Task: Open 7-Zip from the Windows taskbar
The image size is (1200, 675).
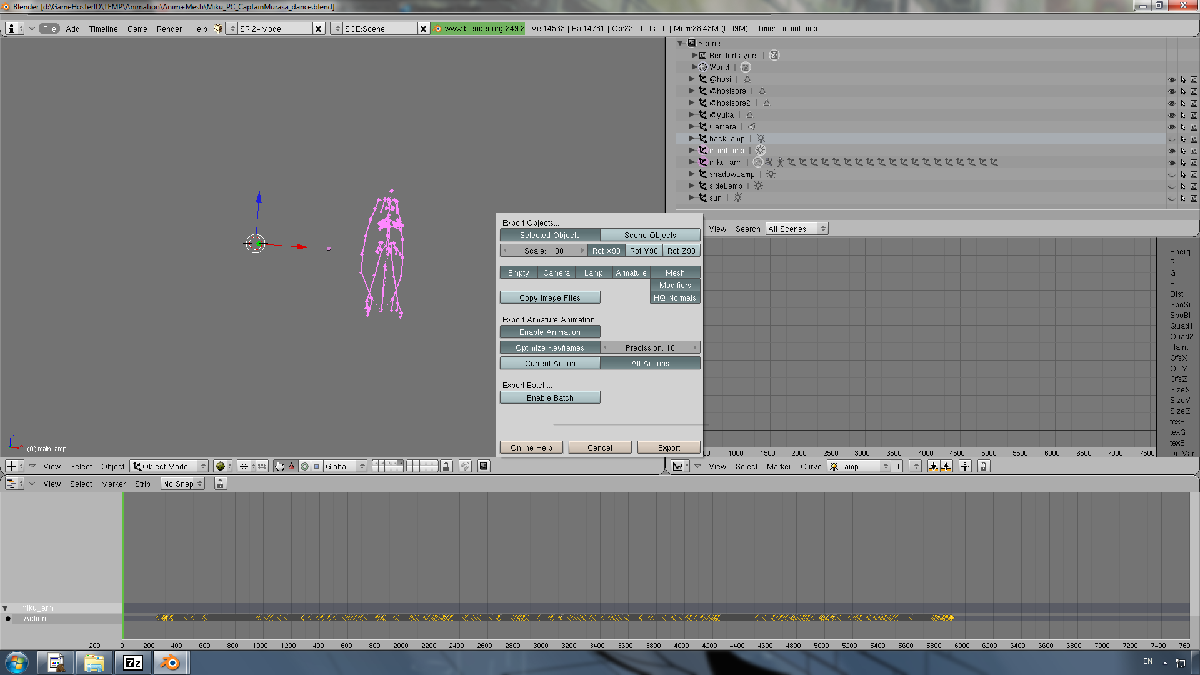Action: (x=133, y=662)
